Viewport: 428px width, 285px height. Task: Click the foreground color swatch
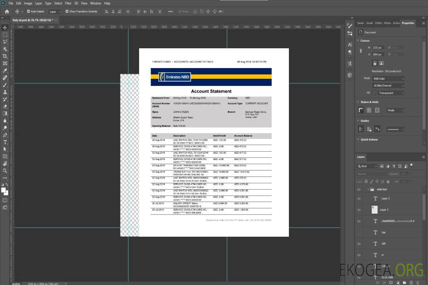click(x=4, y=190)
